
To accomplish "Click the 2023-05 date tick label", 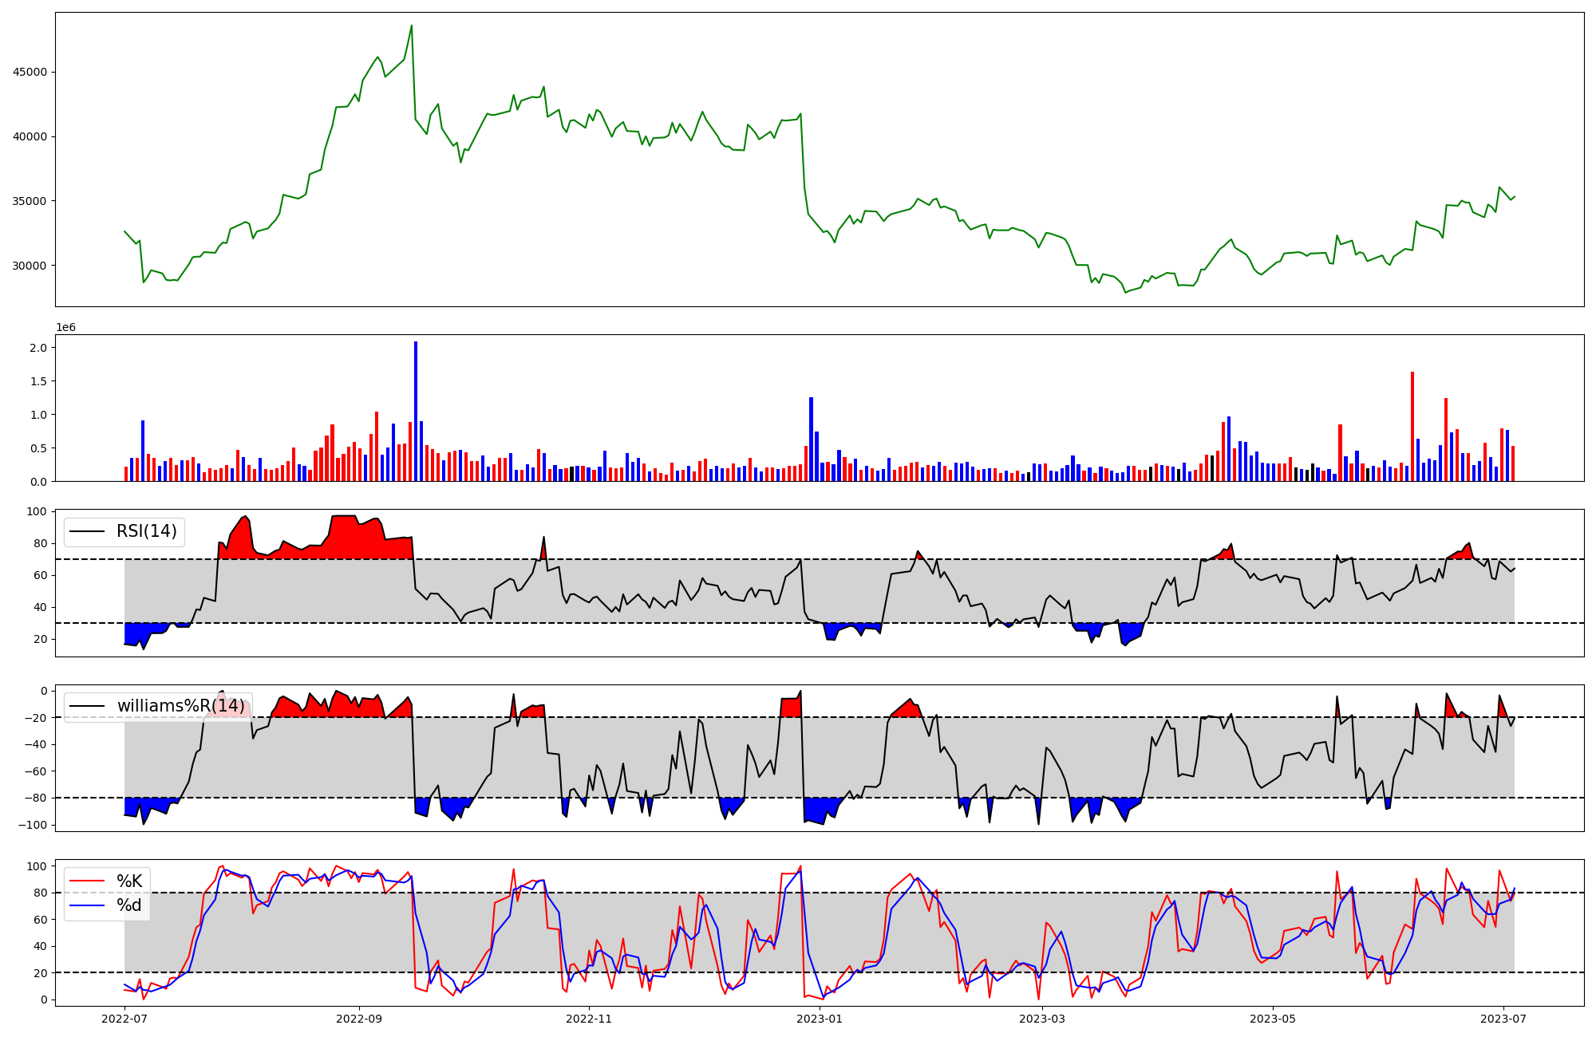I will (x=1272, y=1019).
